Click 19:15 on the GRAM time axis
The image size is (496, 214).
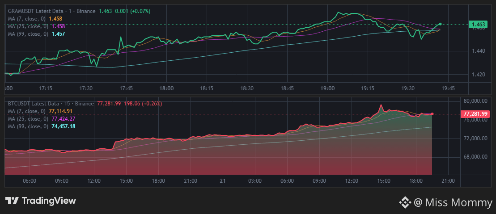point(368,88)
